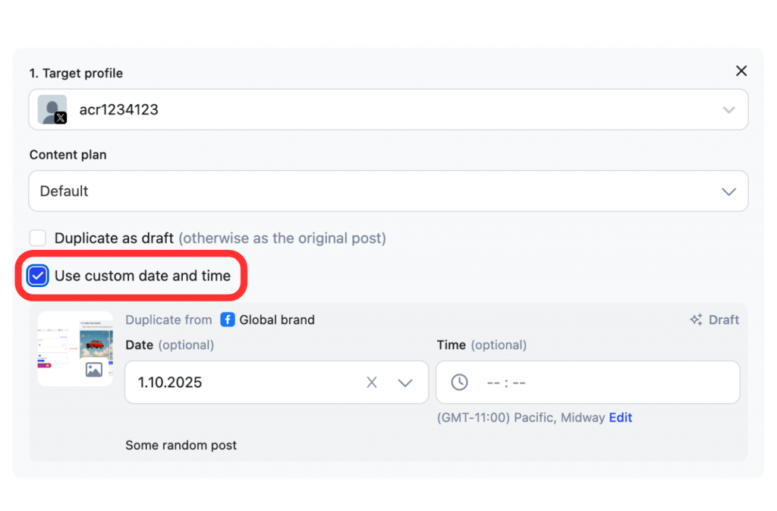The width and height of the screenshot is (777, 511).
Task: Click the clock icon in the Time field
Action: pos(460,383)
